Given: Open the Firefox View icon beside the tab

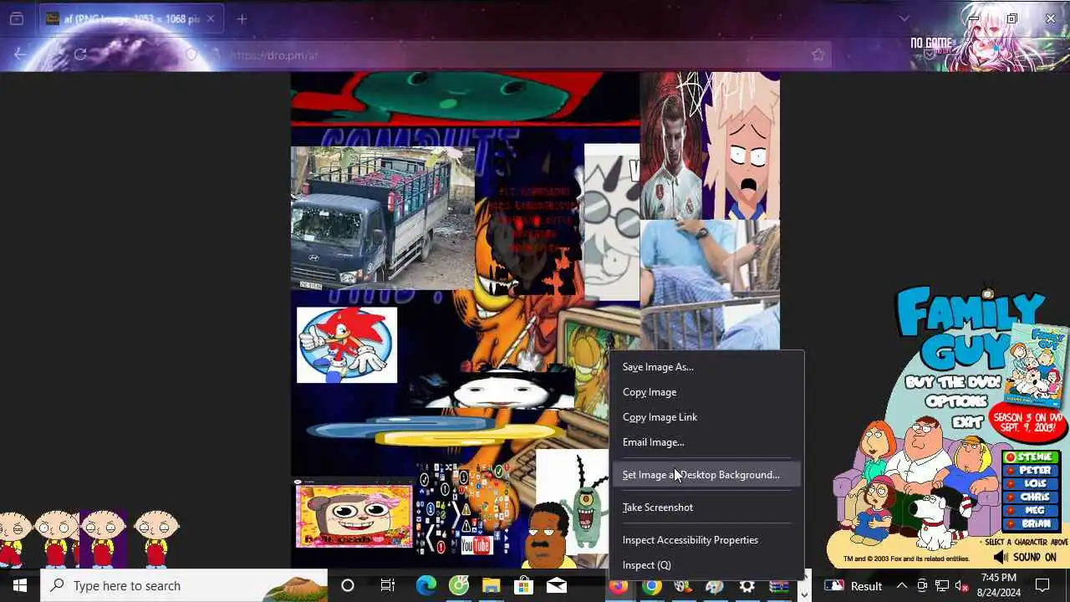Looking at the screenshot, I should click(x=17, y=18).
